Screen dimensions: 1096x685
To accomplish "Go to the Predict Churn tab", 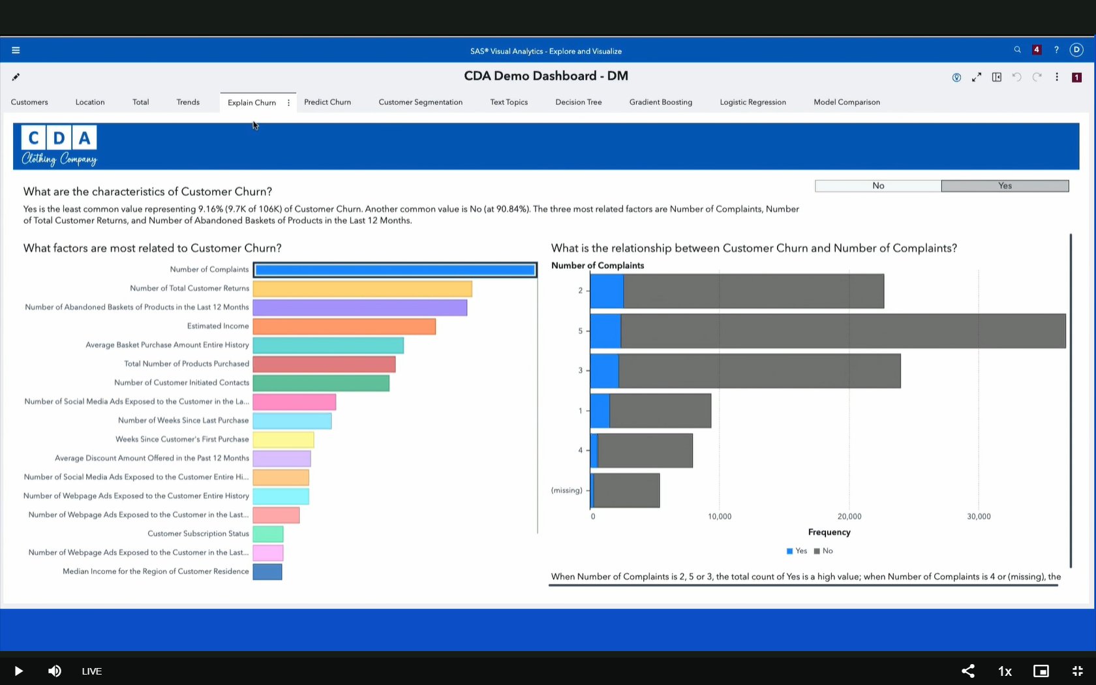I will click(x=327, y=102).
